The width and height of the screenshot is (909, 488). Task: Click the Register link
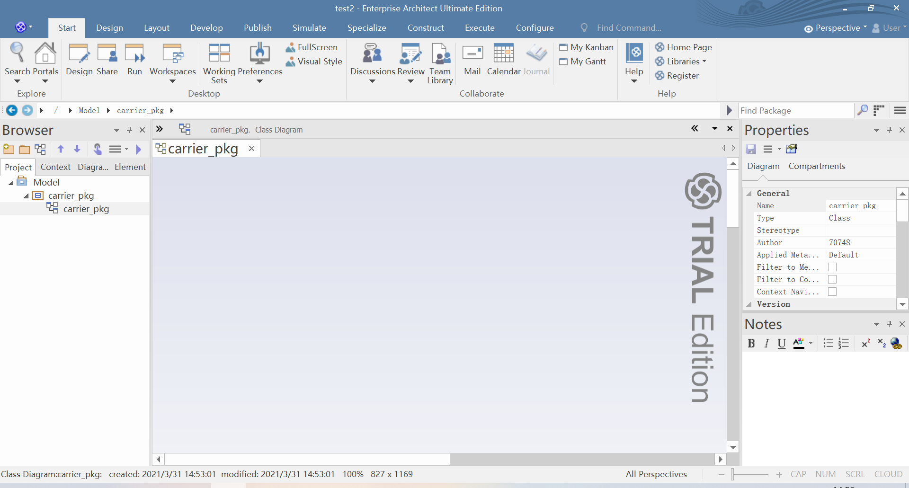tap(677, 76)
